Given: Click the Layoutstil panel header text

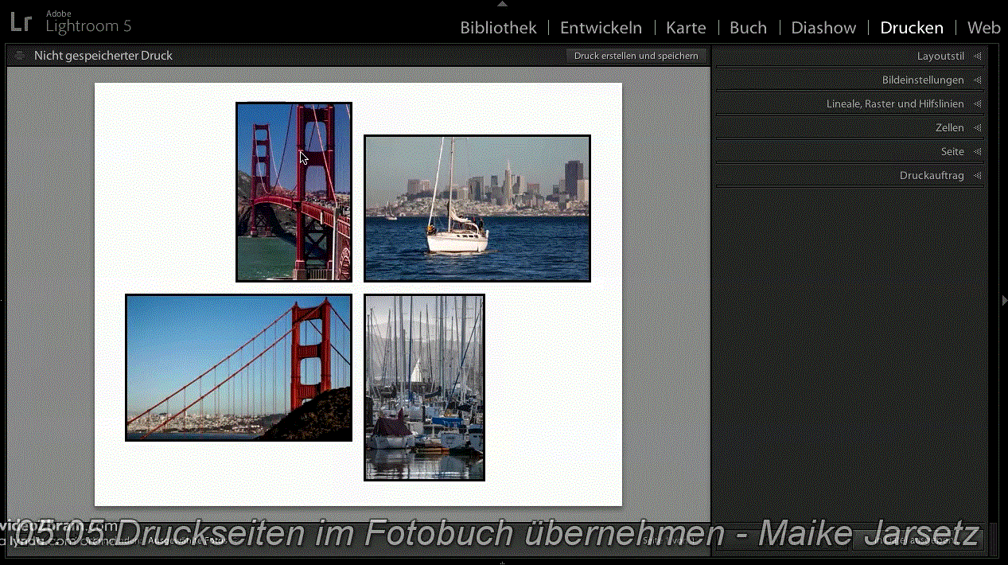Looking at the screenshot, I should point(940,56).
